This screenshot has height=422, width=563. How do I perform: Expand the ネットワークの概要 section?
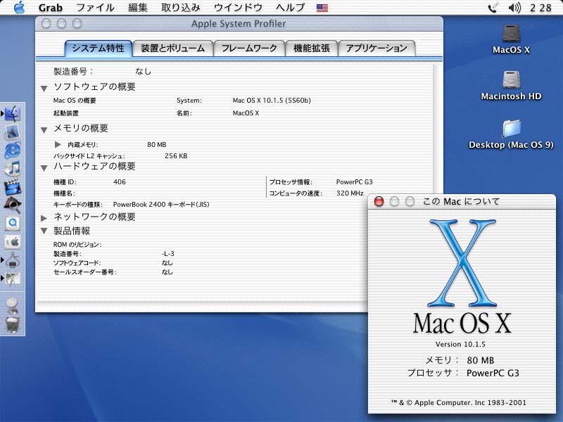click(44, 218)
